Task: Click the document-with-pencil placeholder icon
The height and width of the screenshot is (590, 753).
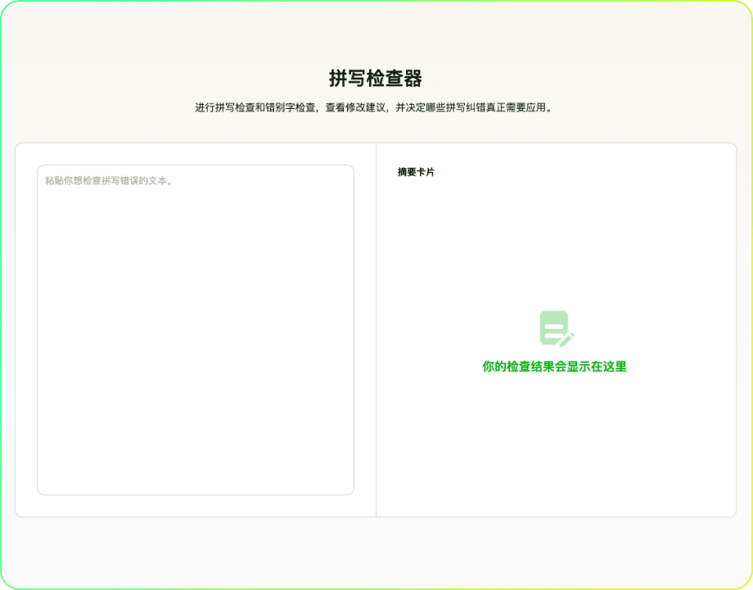Action: pyautogui.click(x=556, y=329)
